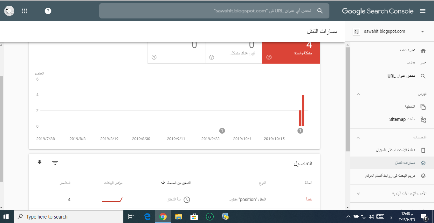The height and width of the screenshot is (223, 434).
Task: Click the home icon in sidebar
Action: point(423,51)
